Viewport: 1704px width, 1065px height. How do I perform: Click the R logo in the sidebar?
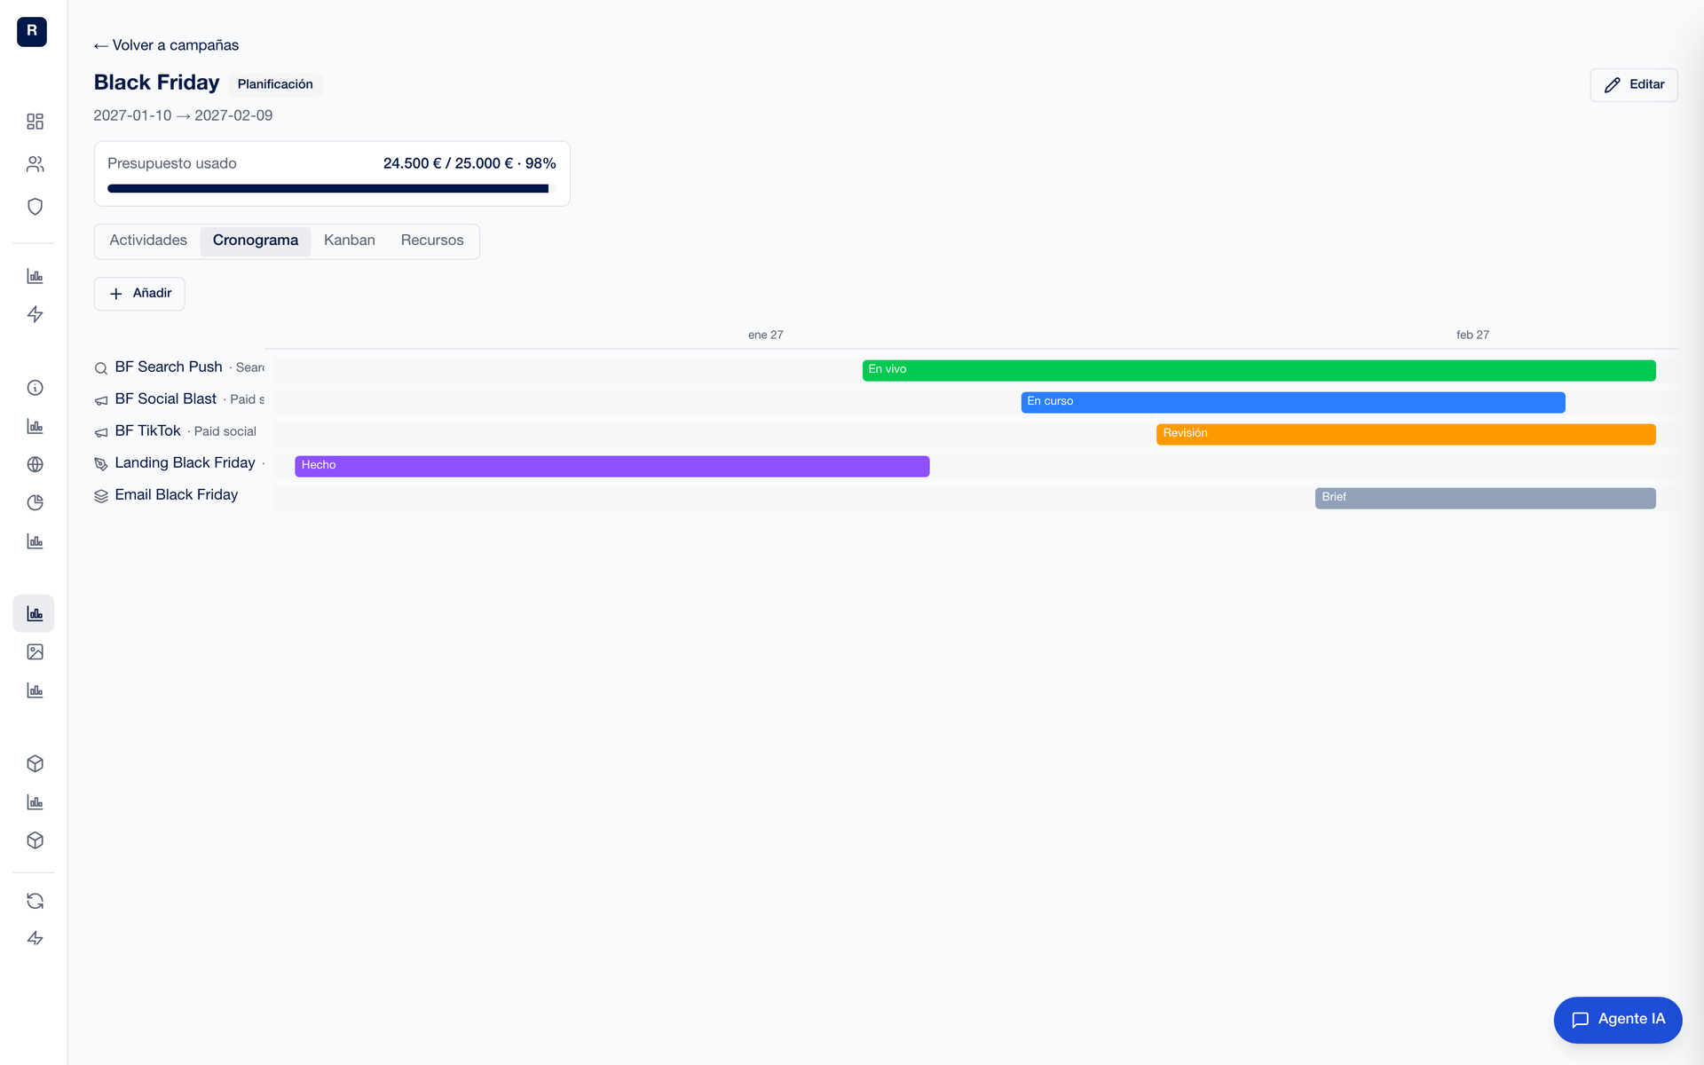(32, 32)
